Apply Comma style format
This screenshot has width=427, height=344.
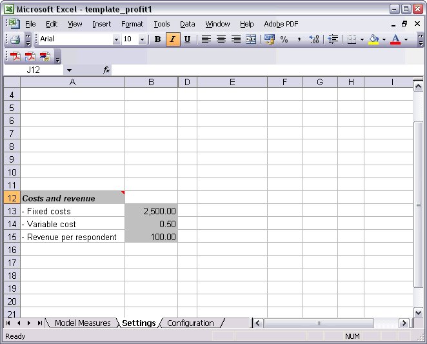click(299, 39)
